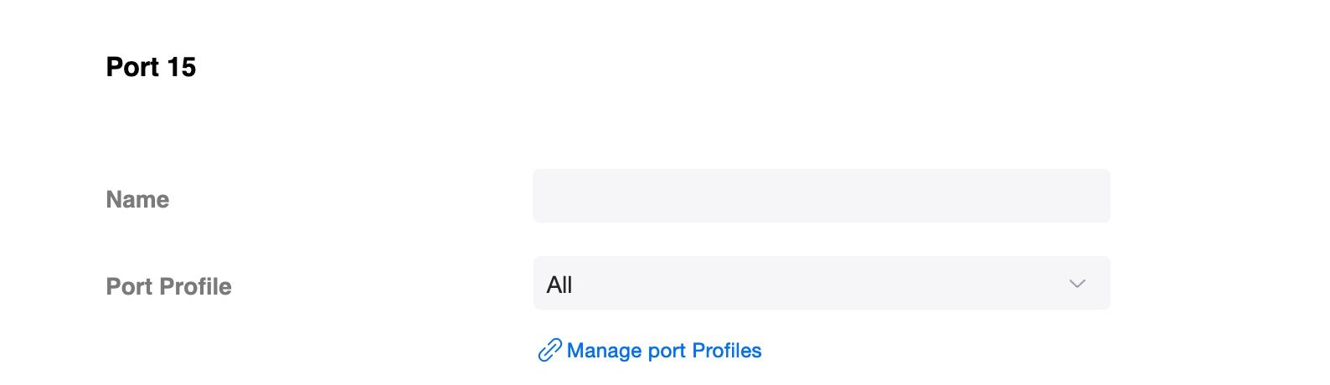Focus the empty Name box for Port 15
This screenshot has height=385, width=1330.
pyautogui.click(x=821, y=196)
